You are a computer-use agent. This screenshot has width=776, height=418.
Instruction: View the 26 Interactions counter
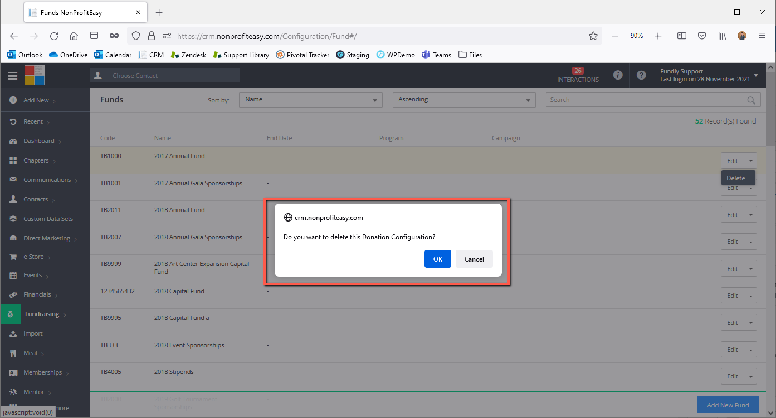[x=578, y=75]
